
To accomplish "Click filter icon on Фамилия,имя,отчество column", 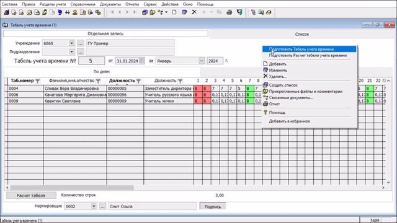I will pyautogui.click(x=98, y=81).
